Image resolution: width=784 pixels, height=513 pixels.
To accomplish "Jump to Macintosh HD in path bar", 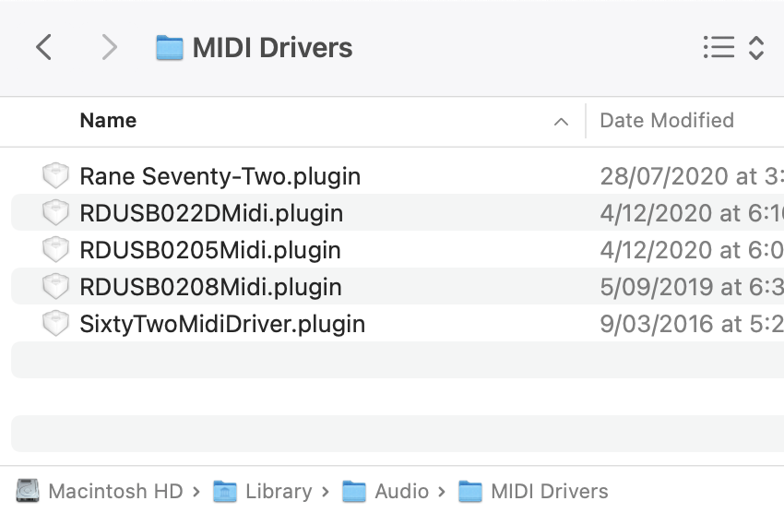I will click(x=115, y=492).
